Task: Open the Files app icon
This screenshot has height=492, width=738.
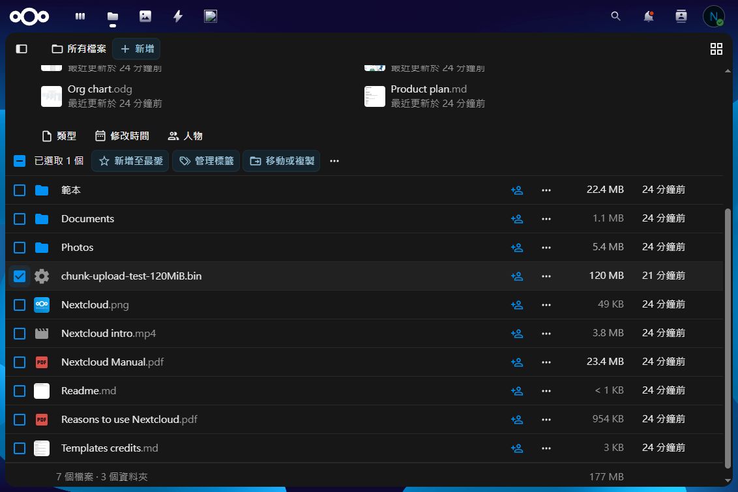Action: pyautogui.click(x=113, y=17)
